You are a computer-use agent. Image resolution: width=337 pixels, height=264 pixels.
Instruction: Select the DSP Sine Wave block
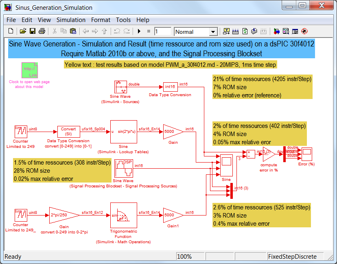coord(124,168)
